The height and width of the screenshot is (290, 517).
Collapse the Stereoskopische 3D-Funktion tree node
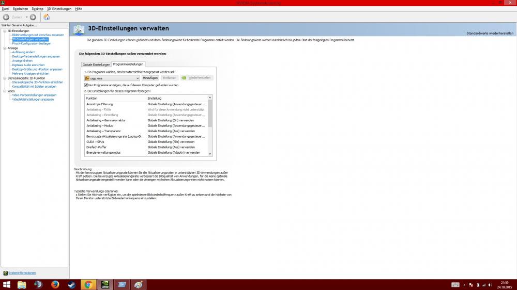pos(3,78)
